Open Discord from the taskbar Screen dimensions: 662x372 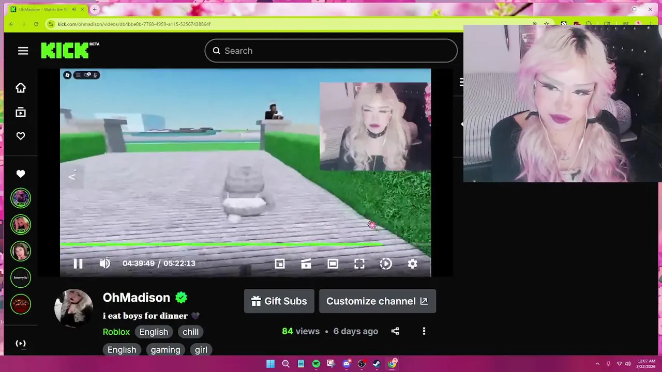[347, 364]
